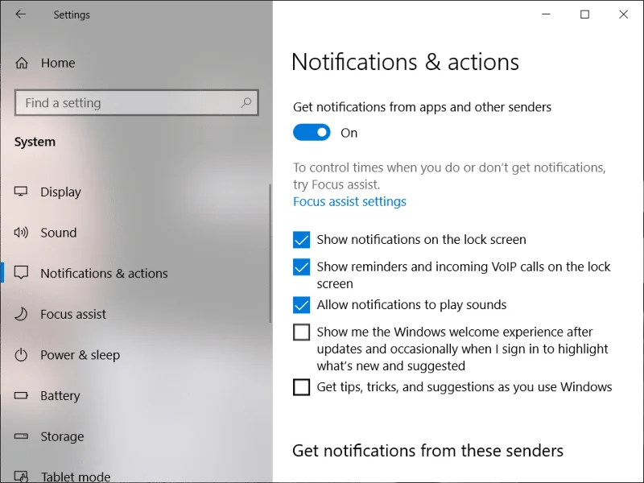This screenshot has width=644, height=483.
Task: Open Focus assist settings link
Action: tap(349, 201)
